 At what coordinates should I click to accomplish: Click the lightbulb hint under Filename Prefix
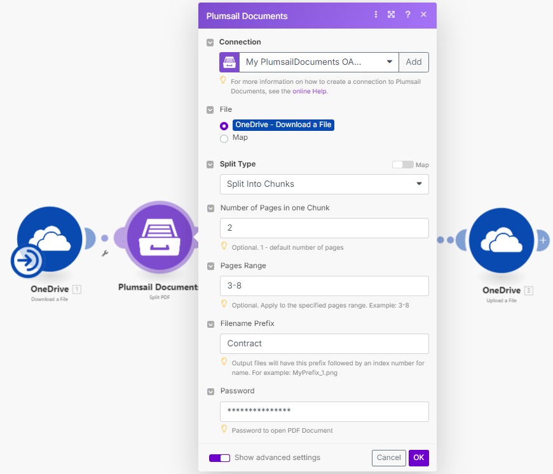tap(224, 362)
